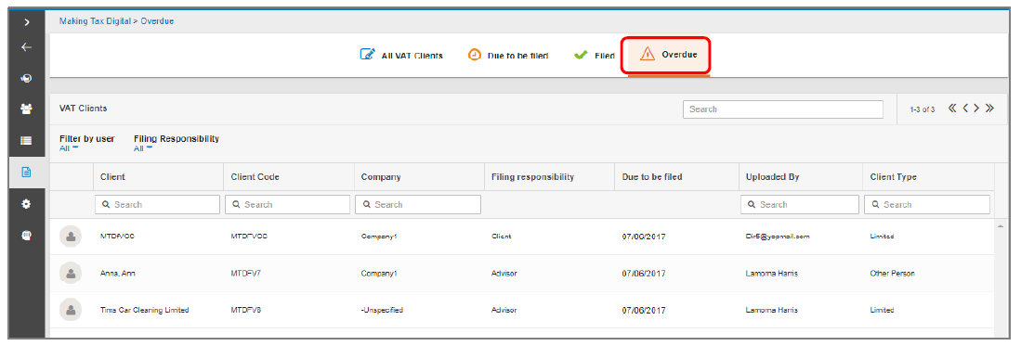Click the Client column search field

(x=157, y=204)
